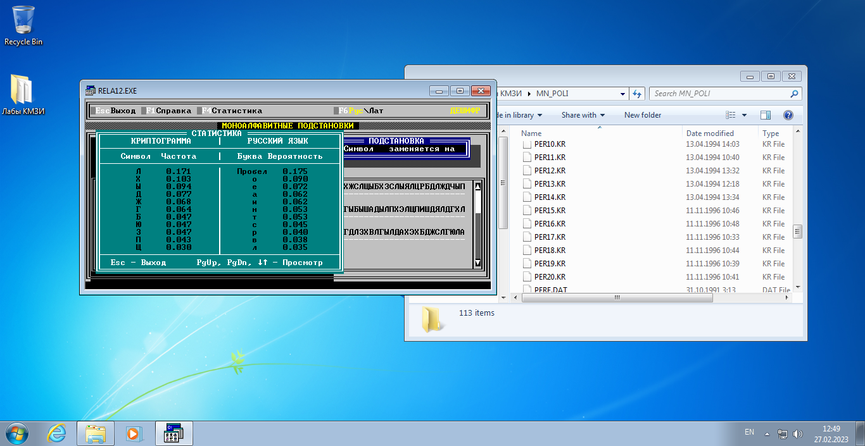This screenshot has width=865, height=446.
Task: Click the Esc – Выход hint in statistics
Action: pos(138,263)
